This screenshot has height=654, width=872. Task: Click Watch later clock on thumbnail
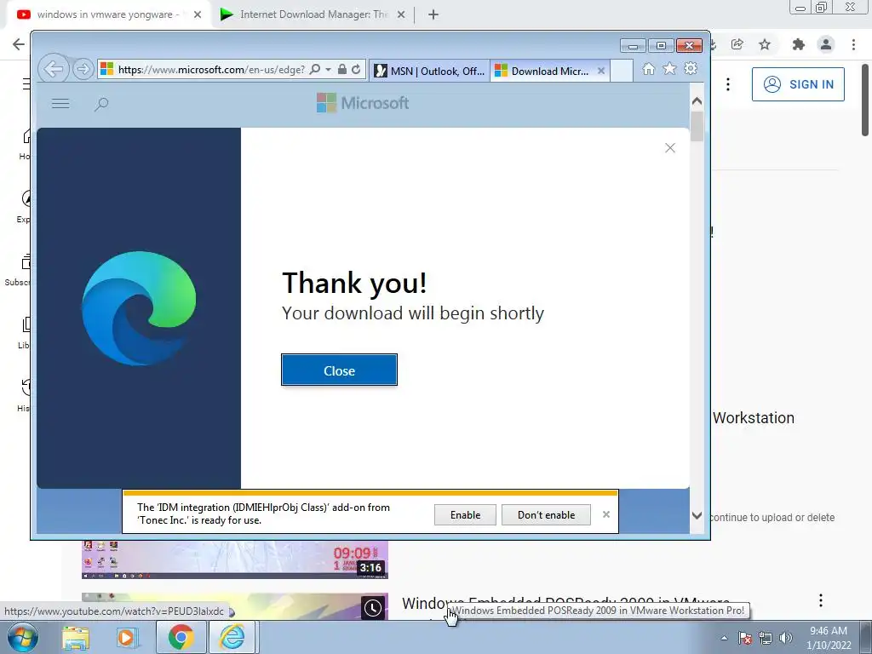[x=373, y=608]
